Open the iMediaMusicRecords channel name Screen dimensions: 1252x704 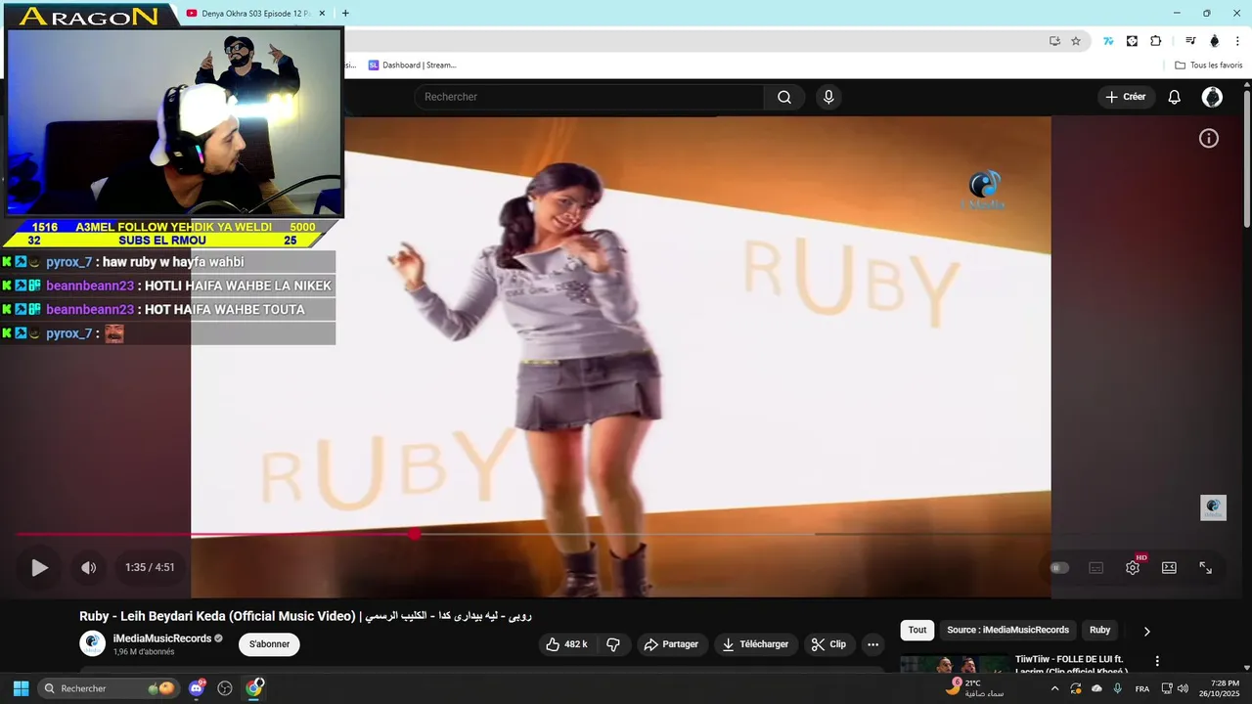click(162, 638)
